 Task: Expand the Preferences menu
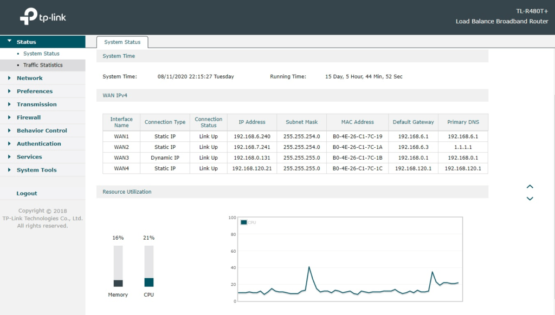(x=34, y=91)
